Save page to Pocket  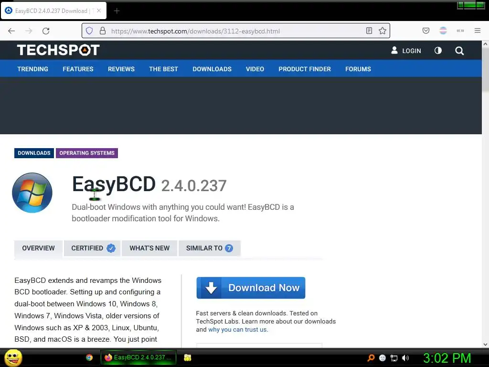point(426,31)
